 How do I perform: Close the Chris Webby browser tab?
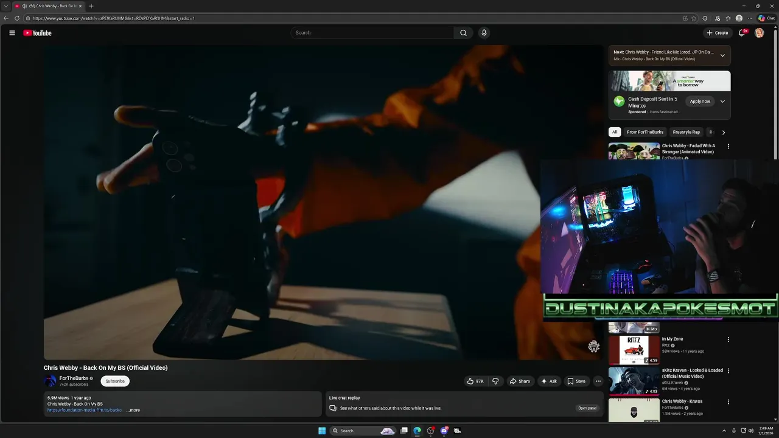pos(80,6)
